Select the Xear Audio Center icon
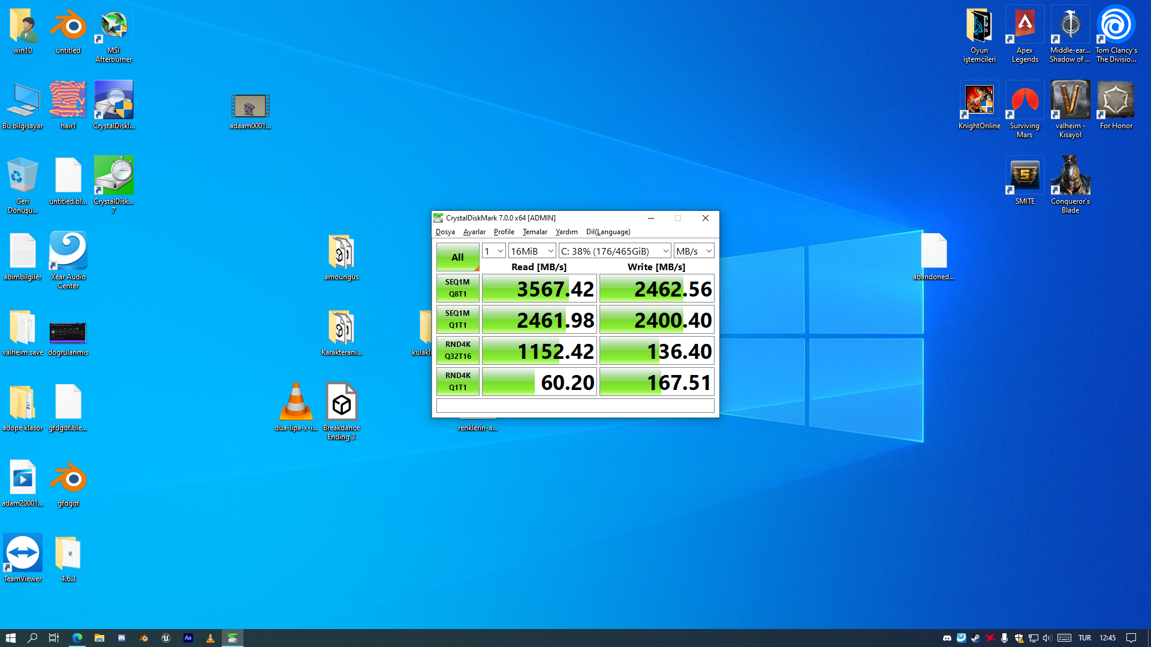This screenshot has height=647, width=1151. tap(68, 260)
